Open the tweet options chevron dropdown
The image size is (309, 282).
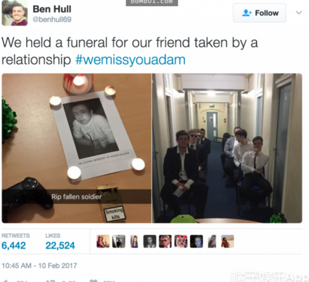tap(299, 13)
